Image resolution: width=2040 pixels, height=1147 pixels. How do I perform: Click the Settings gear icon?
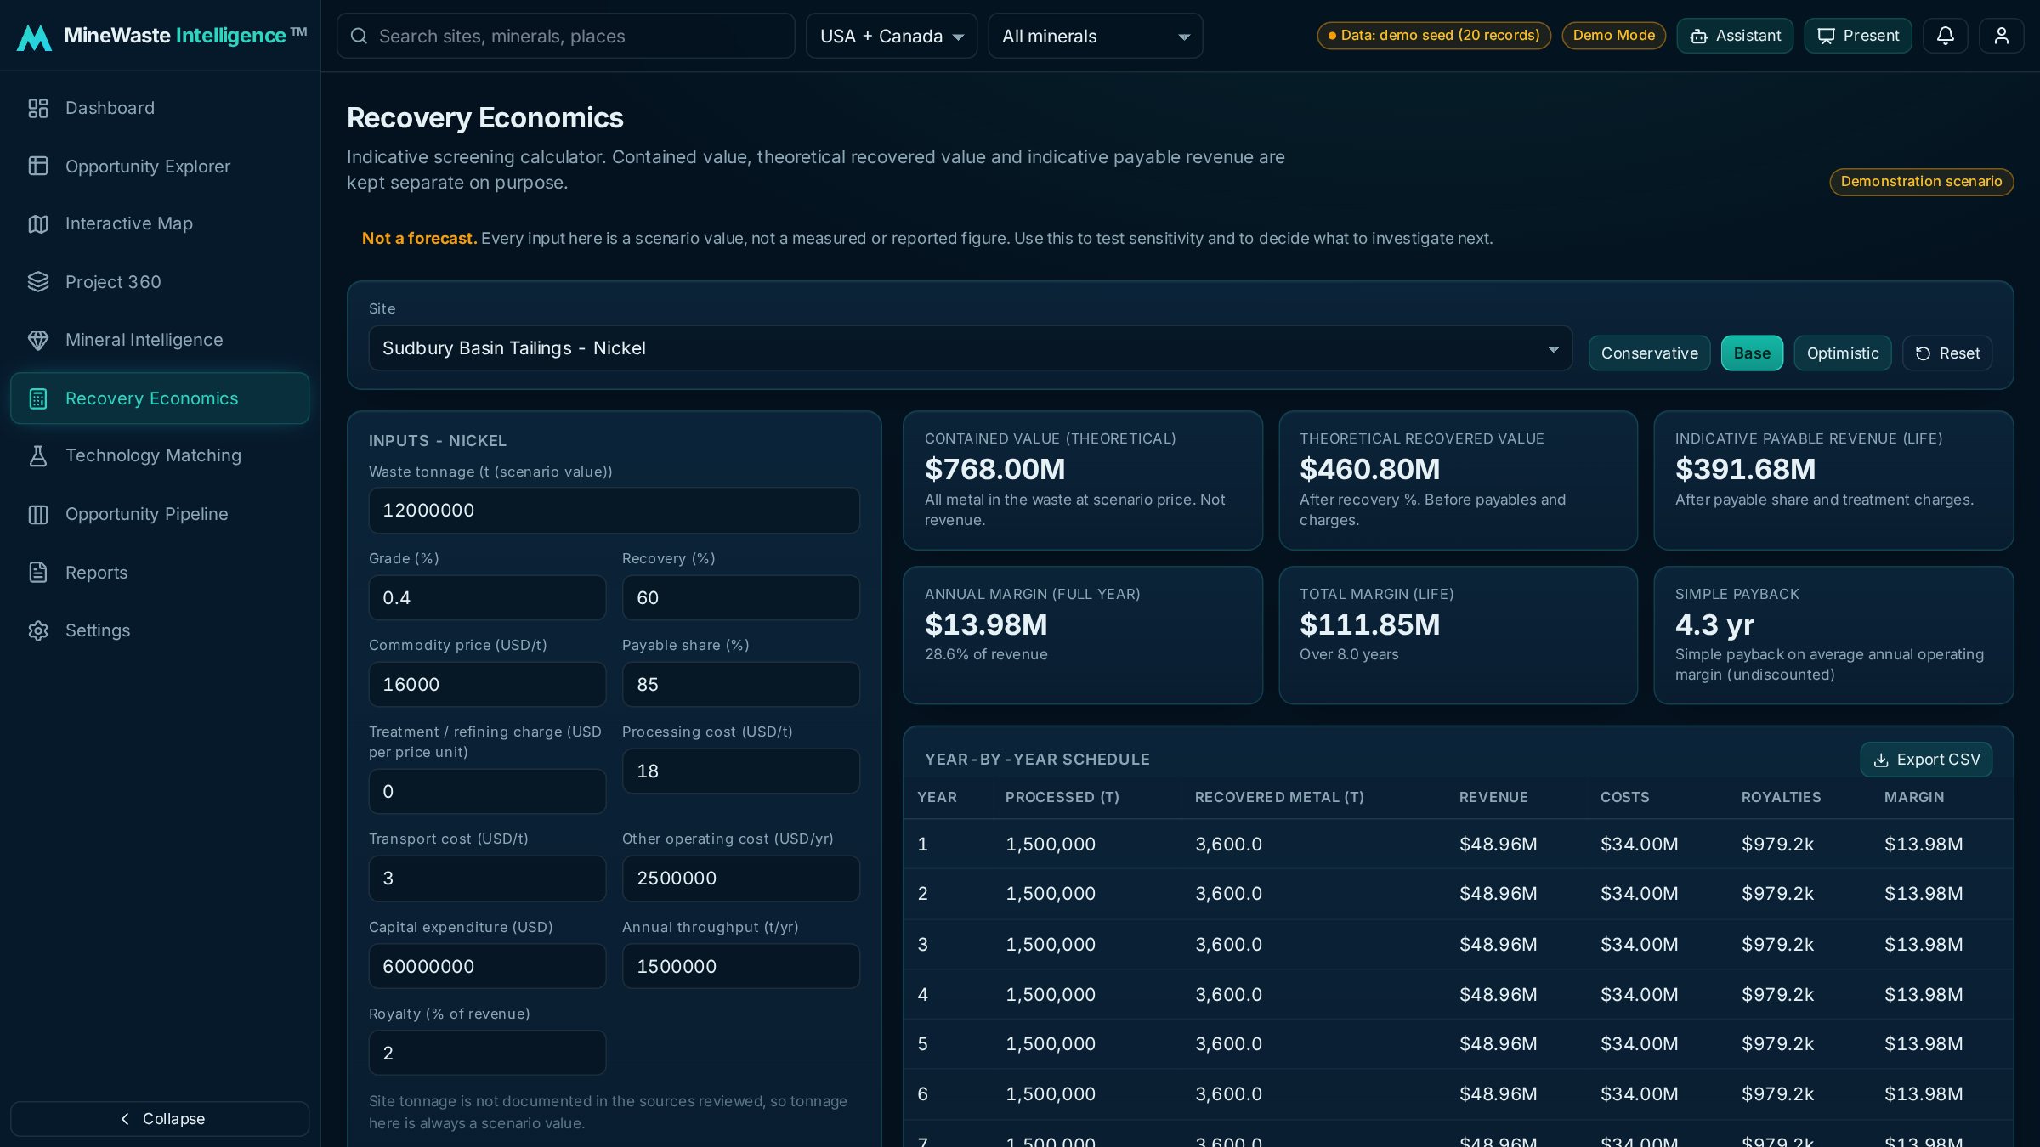click(x=38, y=630)
